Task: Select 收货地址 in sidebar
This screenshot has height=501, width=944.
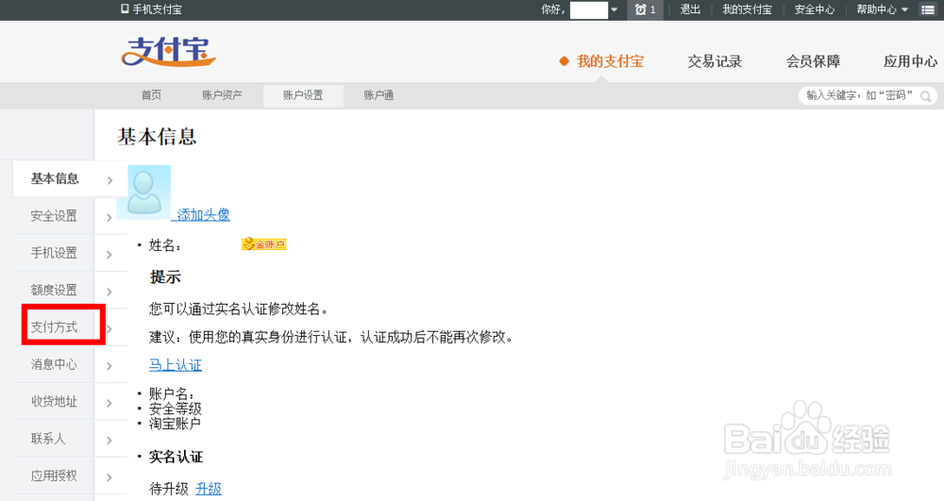Action: 54,402
